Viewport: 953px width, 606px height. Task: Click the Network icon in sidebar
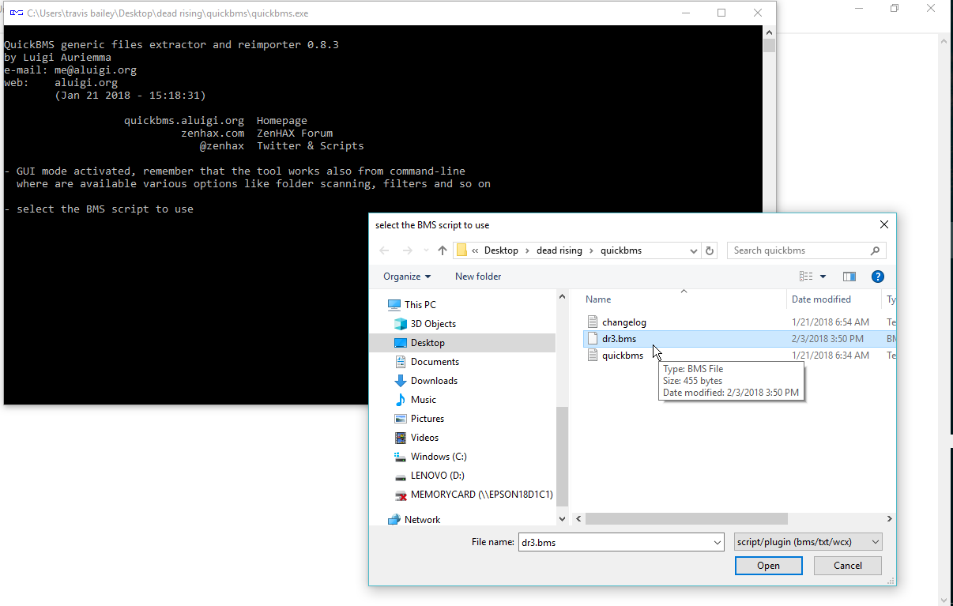[x=394, y=520]
